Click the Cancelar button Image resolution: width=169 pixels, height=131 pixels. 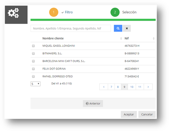click(x=147, y=114)
